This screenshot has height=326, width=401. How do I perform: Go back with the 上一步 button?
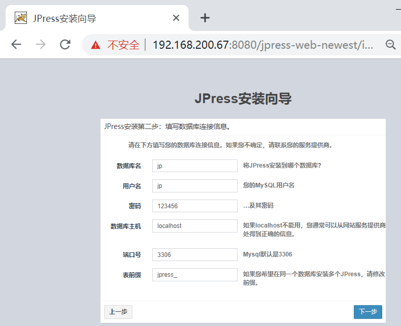coord(118,312)
